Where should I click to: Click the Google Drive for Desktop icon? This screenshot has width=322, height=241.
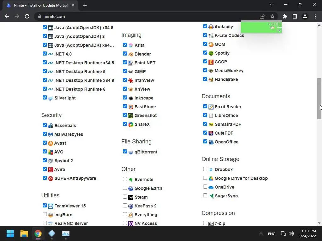click(x=211, y=179)
